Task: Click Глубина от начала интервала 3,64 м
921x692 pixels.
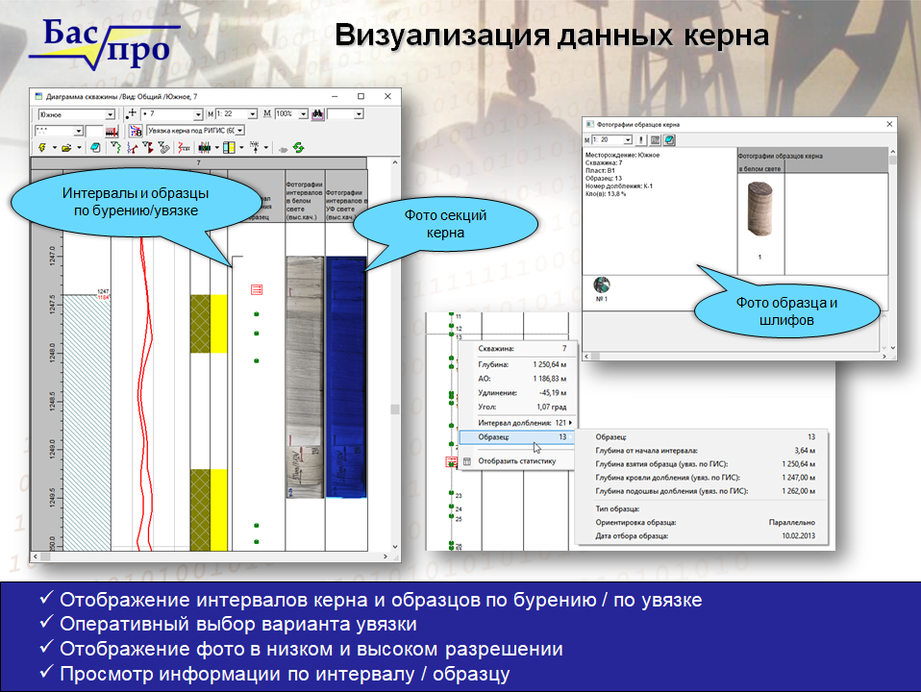Action: [x=705, y=451]
